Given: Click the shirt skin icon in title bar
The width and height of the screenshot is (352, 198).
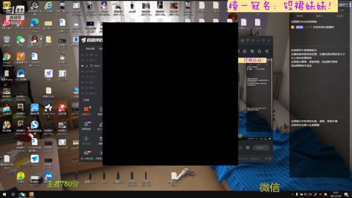Looking at the screenshot, I should 247,40.
